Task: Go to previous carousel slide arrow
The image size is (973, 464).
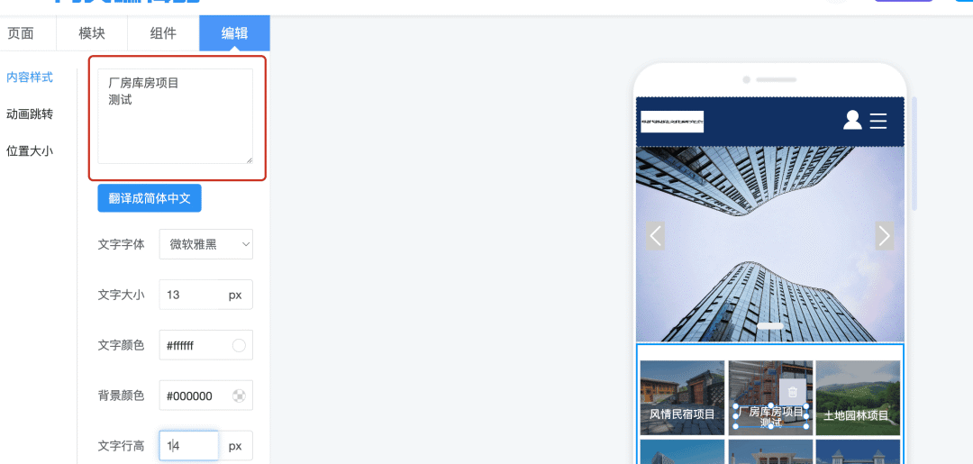Action: point(655,236)
